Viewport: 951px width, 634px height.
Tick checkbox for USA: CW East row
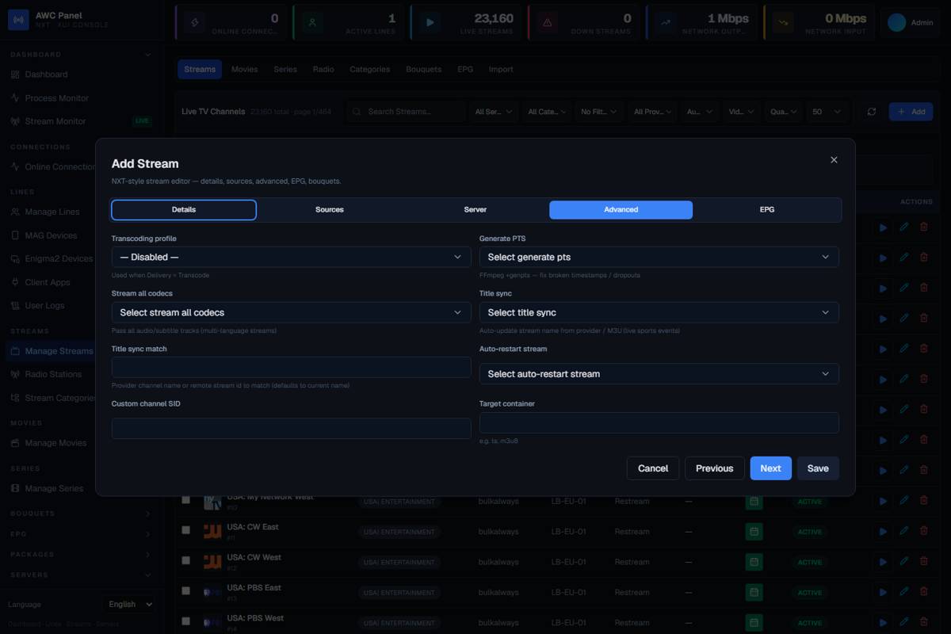pyautogui.click(x=186, y=530)
